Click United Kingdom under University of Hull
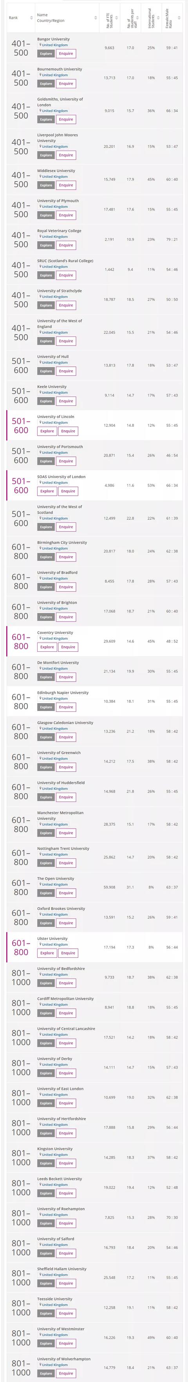 coord(54,363)
